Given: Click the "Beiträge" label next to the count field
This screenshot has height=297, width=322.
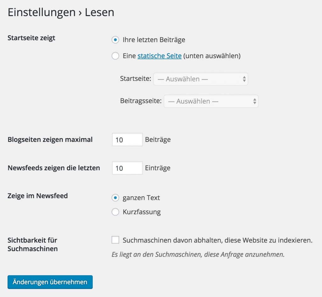Looking at the screenshot, I should [158, 139].
